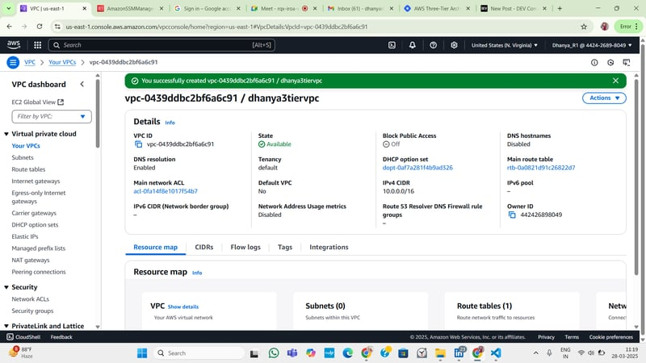Open the Filter by VPC dropdown
The width and height of the screenshot is (646, 363).
pyautogui.click(x=52, y=116)
